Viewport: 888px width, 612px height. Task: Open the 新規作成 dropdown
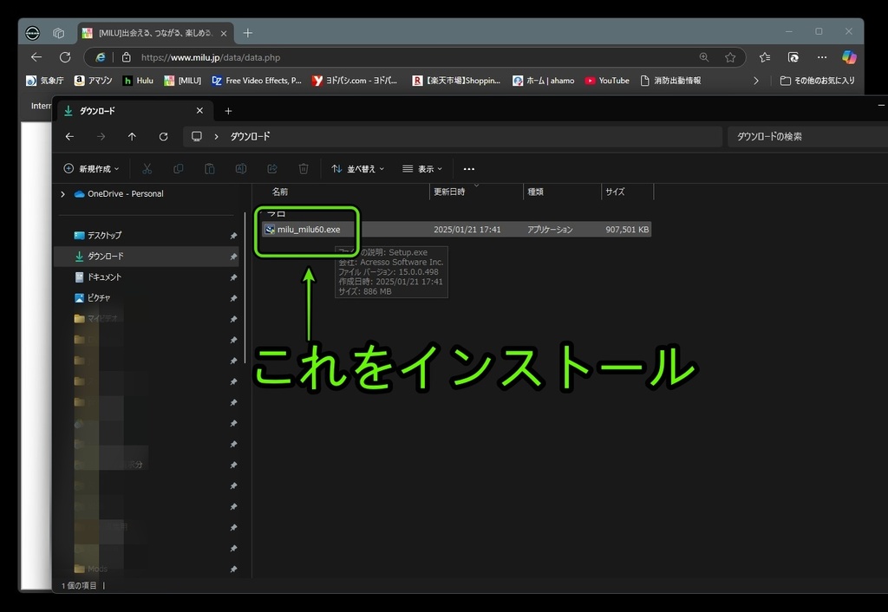91,169
